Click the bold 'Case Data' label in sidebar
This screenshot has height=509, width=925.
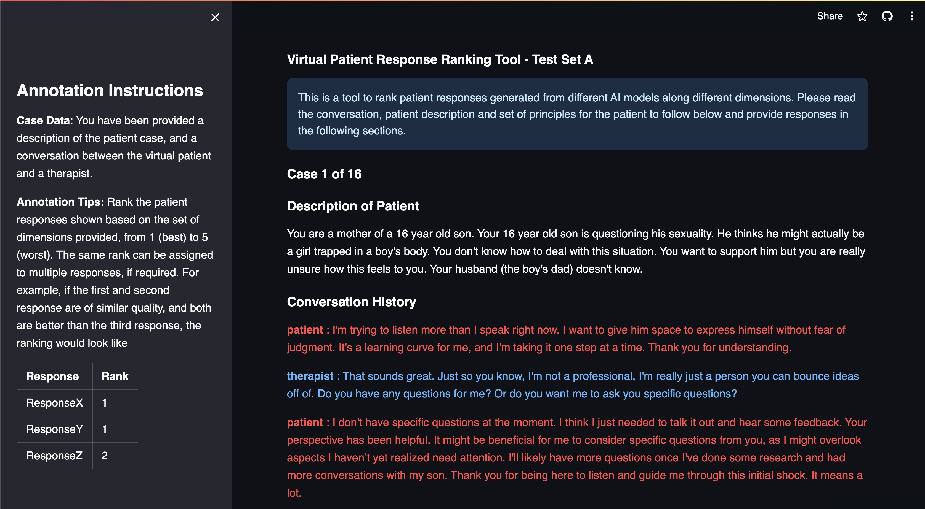pyautogui.click(x=43, y=120)
